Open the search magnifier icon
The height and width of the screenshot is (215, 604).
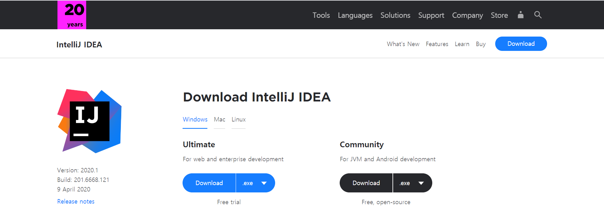(x=538, y=15)
